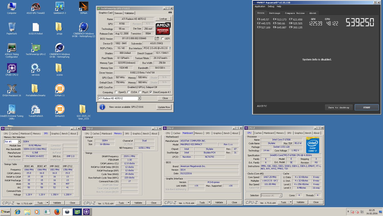383x216 pixels.
Task: Open Internet Explorer from the taskbar
Action: (x=17, y=212)
